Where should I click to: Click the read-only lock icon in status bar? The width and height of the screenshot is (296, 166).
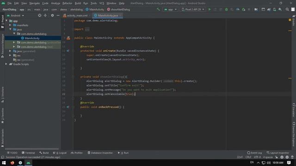point(277,157)
